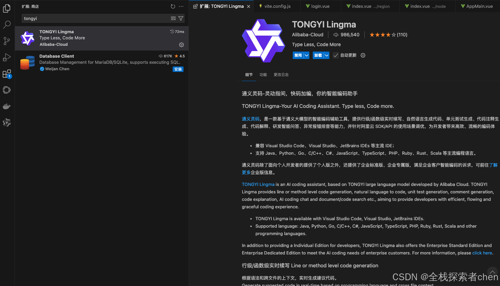Toggle the 自动更新 checkbox
The image size is (500, 286).
point(336,55)
